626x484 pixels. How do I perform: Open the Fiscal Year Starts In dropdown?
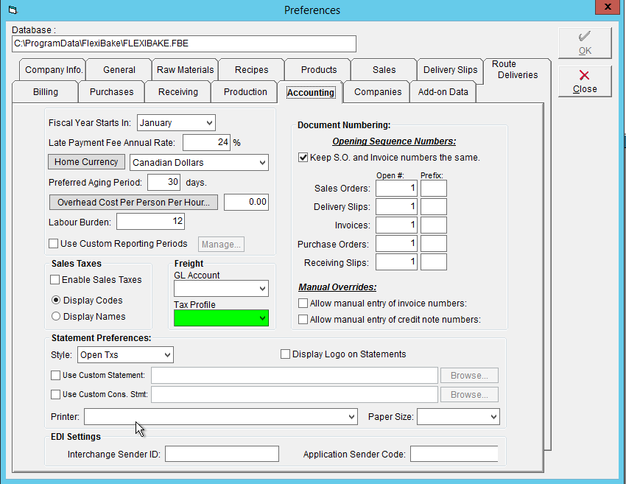pos(176,122)
